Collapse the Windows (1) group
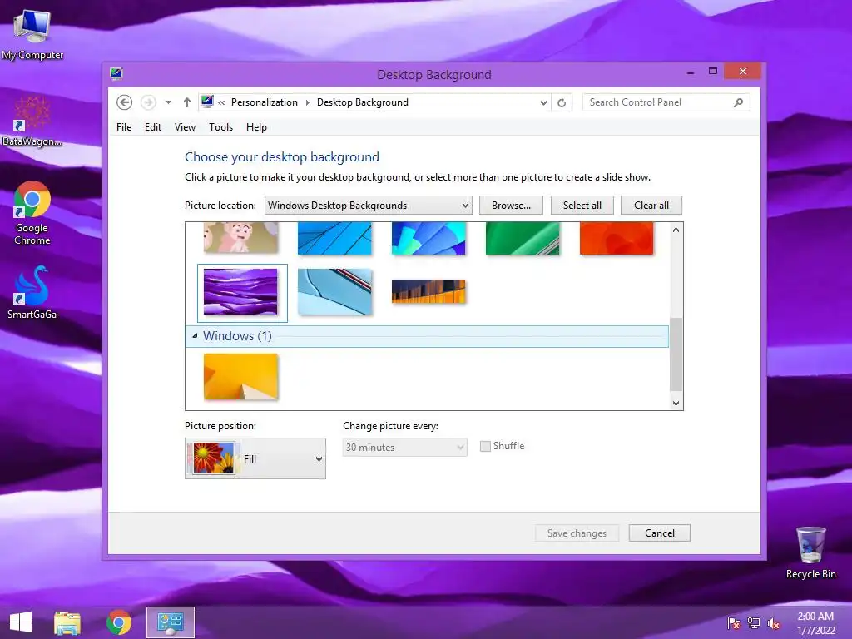The height and width of the screenshot is (639, 852). (195, 336)
